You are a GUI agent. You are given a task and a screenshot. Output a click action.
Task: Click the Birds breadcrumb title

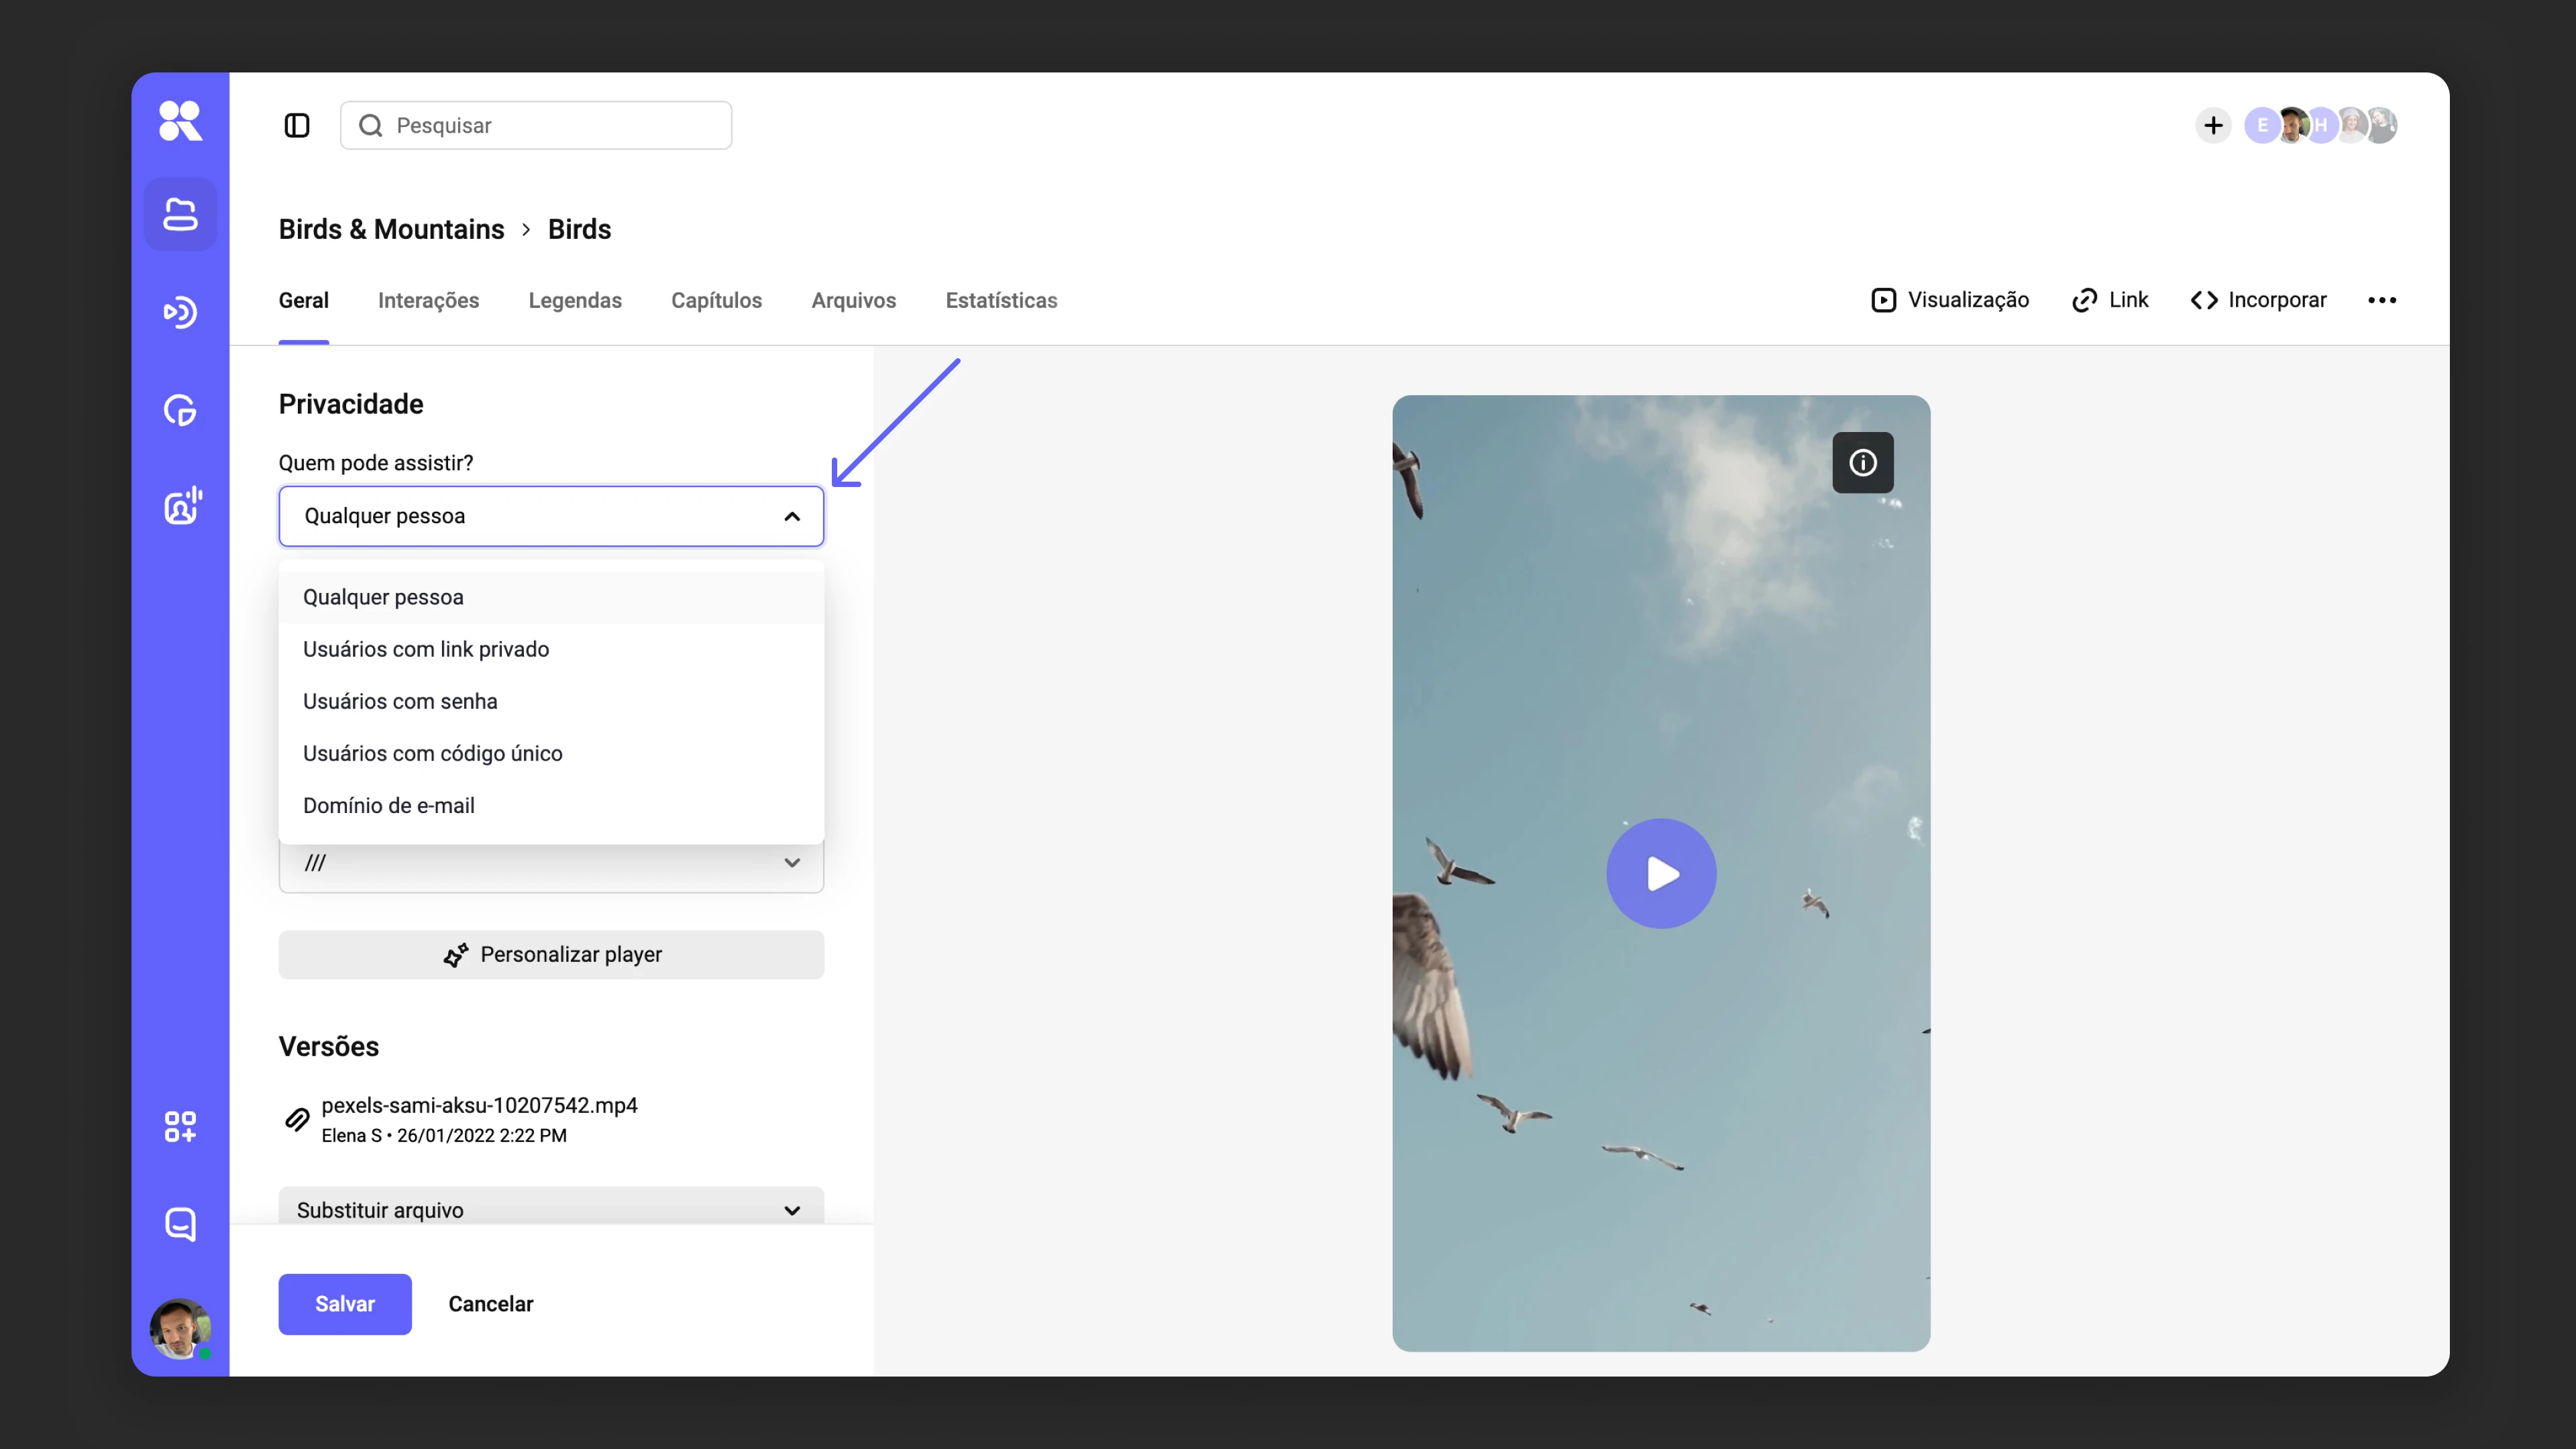[579, 229]
